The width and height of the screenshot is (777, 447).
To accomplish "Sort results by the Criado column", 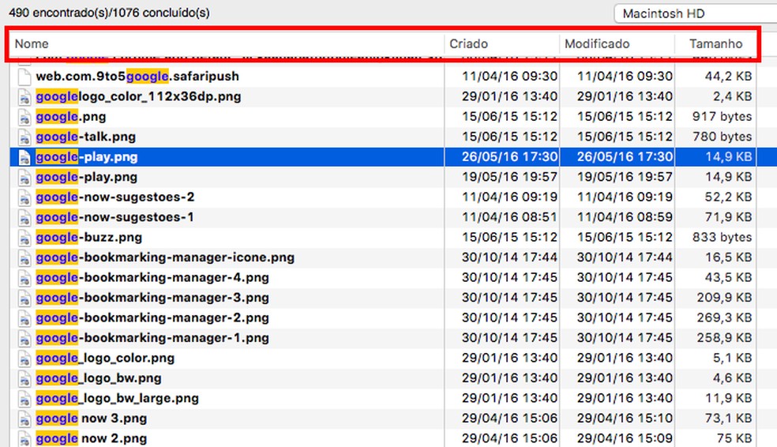I will click(469, 44).
